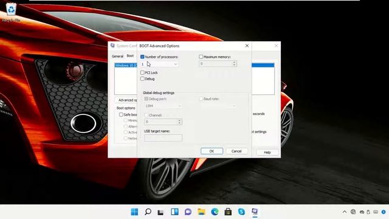Expand the number of processors dropdown
The image size is (389, 219).
click(x=176, y=64)
